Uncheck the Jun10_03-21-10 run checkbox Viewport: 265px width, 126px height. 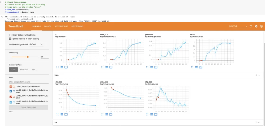(x=11, y=87)
